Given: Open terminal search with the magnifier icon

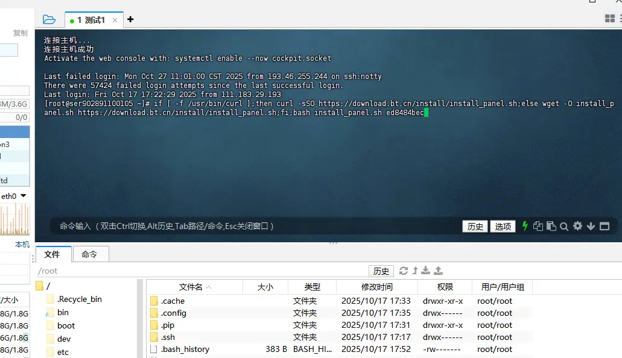Looking at the screenshot, I should coord(564,226).
